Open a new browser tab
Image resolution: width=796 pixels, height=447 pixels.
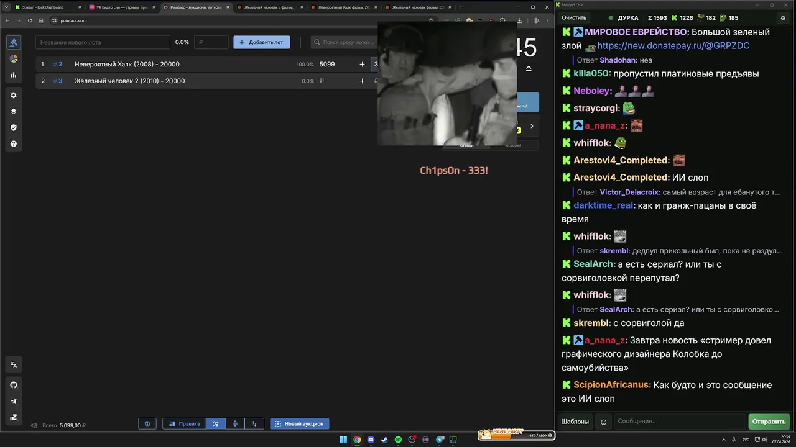coord(461,7)
